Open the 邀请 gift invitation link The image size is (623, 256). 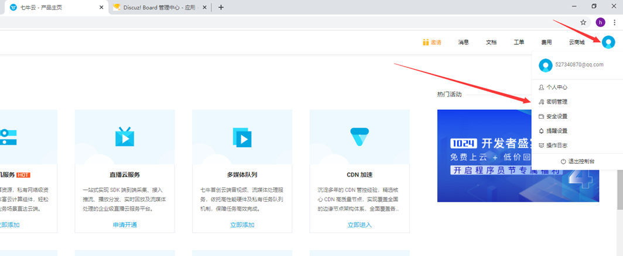click(x=432, y=43)
